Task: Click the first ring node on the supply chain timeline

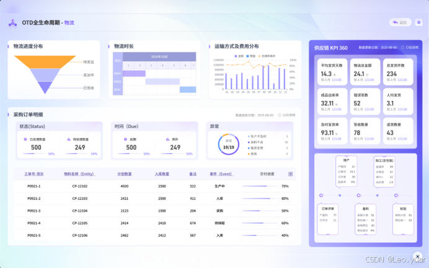Action: pos(321,196)
